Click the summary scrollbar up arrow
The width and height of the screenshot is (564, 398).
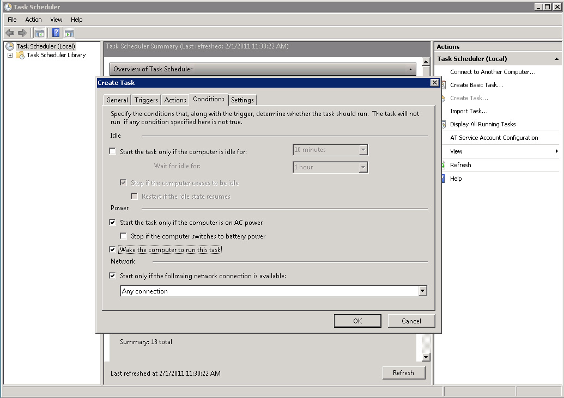point(426,62)
